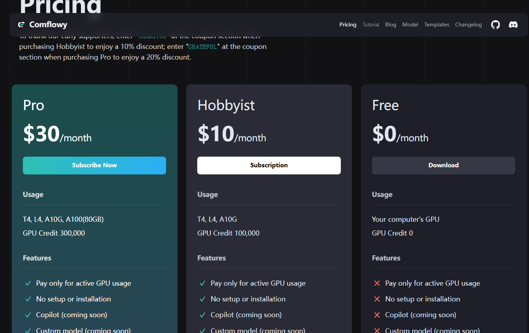
Task: Click Usage heading in Pro card
Action: click(x=33, y=195)
